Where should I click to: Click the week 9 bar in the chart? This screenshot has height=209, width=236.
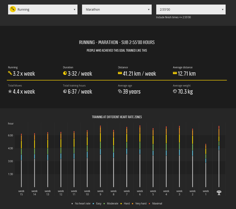coord(100,156)
